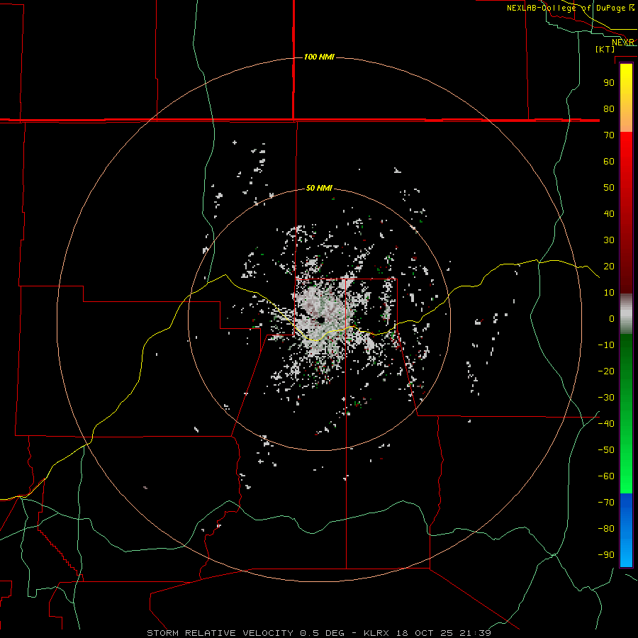Click the -50 value on the velocity scale
638x638 pixels.
pos(606,450)
